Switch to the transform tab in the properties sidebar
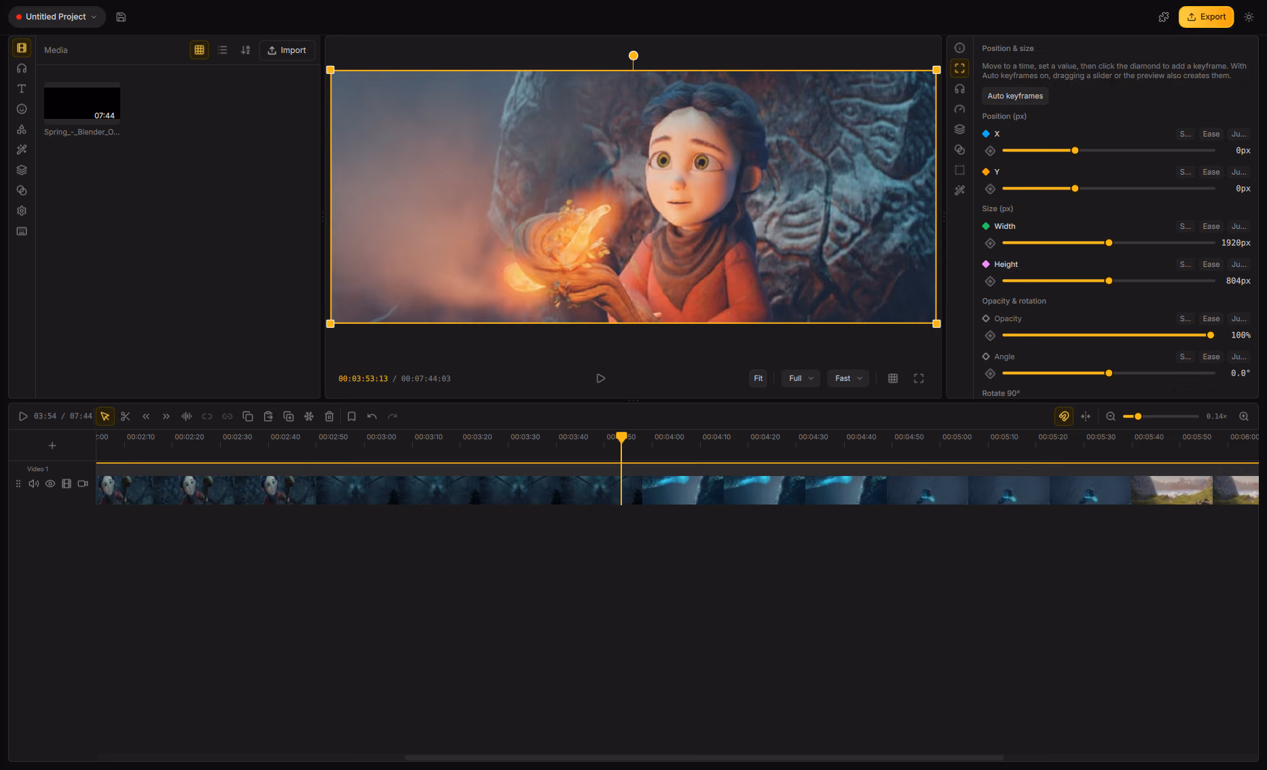1267x770 pixels. [x=959, y=69]
